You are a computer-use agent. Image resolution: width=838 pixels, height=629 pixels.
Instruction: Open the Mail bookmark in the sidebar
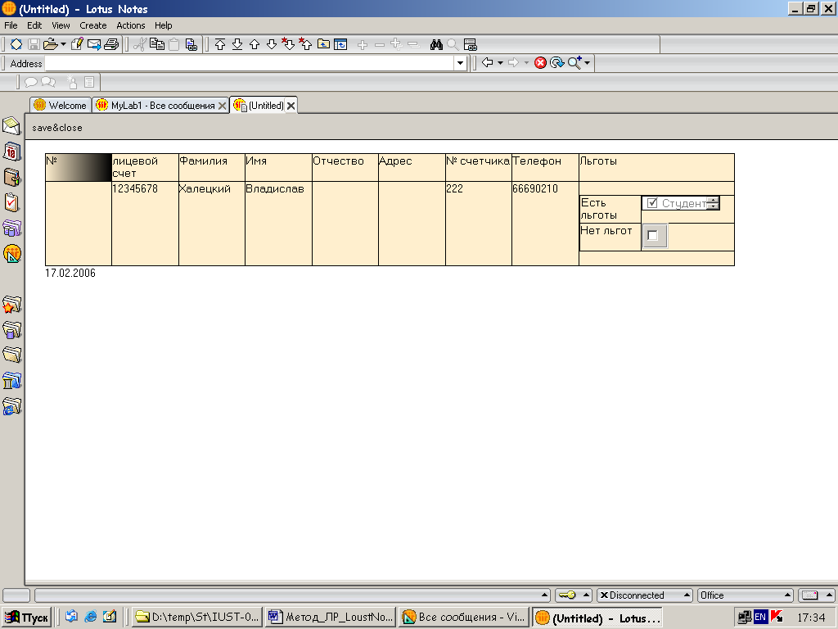pyautogui.click(x=11, y=126)
